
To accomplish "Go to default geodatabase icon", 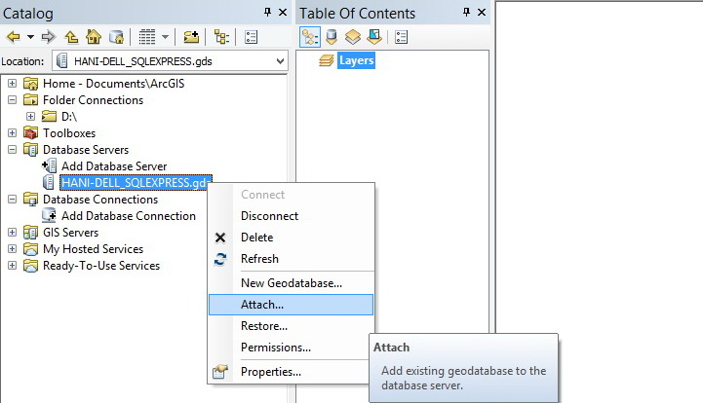I will click(117, 37).
